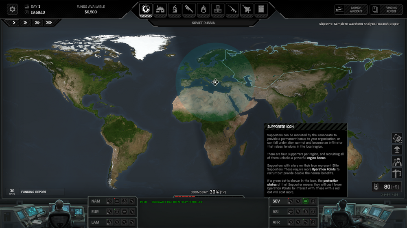Click SOV microscope supporter icon

[313, 201]
